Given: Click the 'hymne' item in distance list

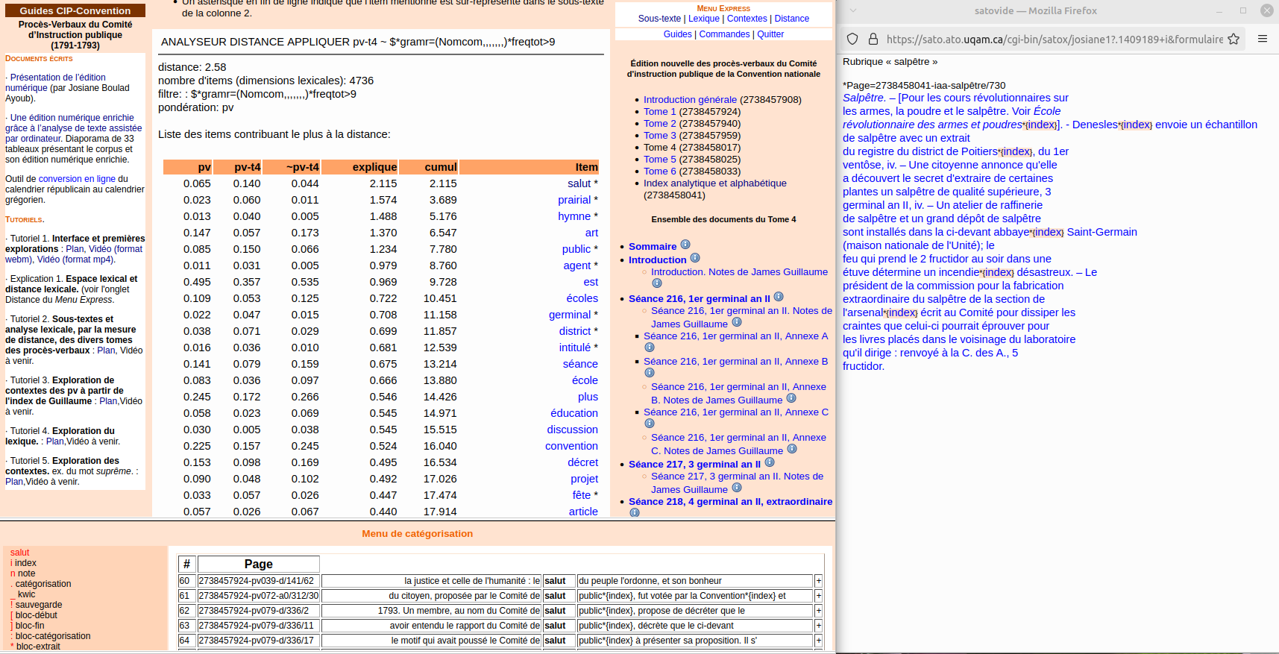Looking at the screenshot, I should (574, 216).
